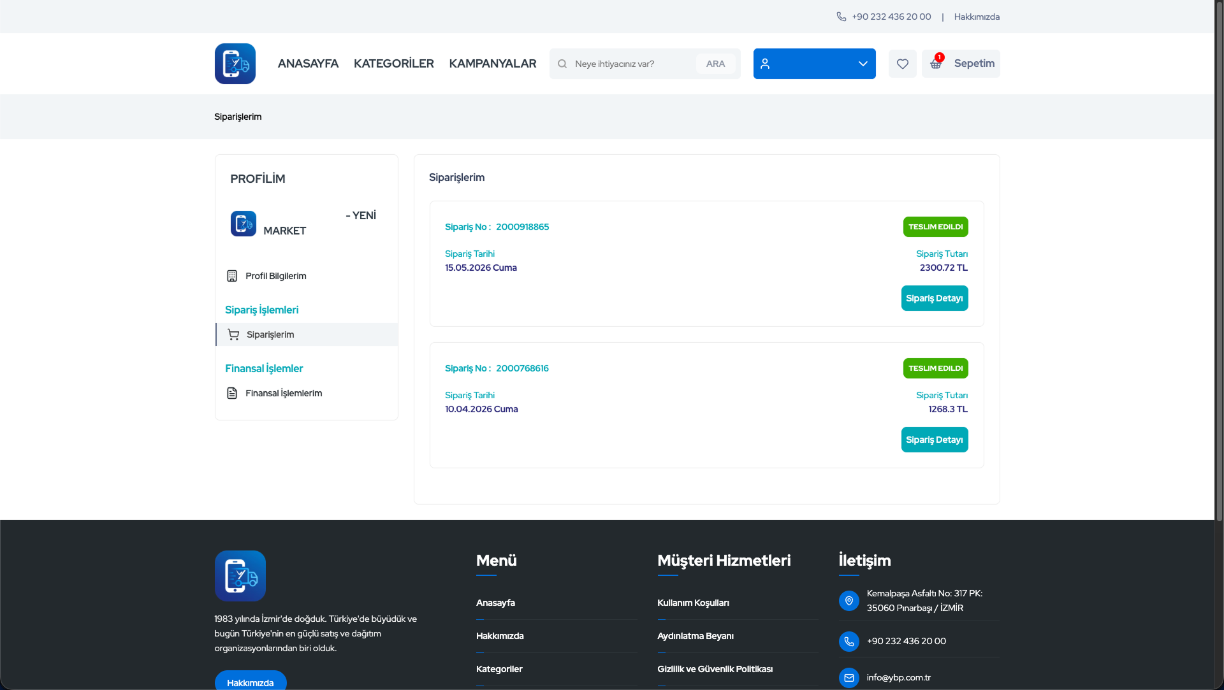Click the footer phone icon
Viewport: 1224px width, 690px height.
[x=849, y=642]
